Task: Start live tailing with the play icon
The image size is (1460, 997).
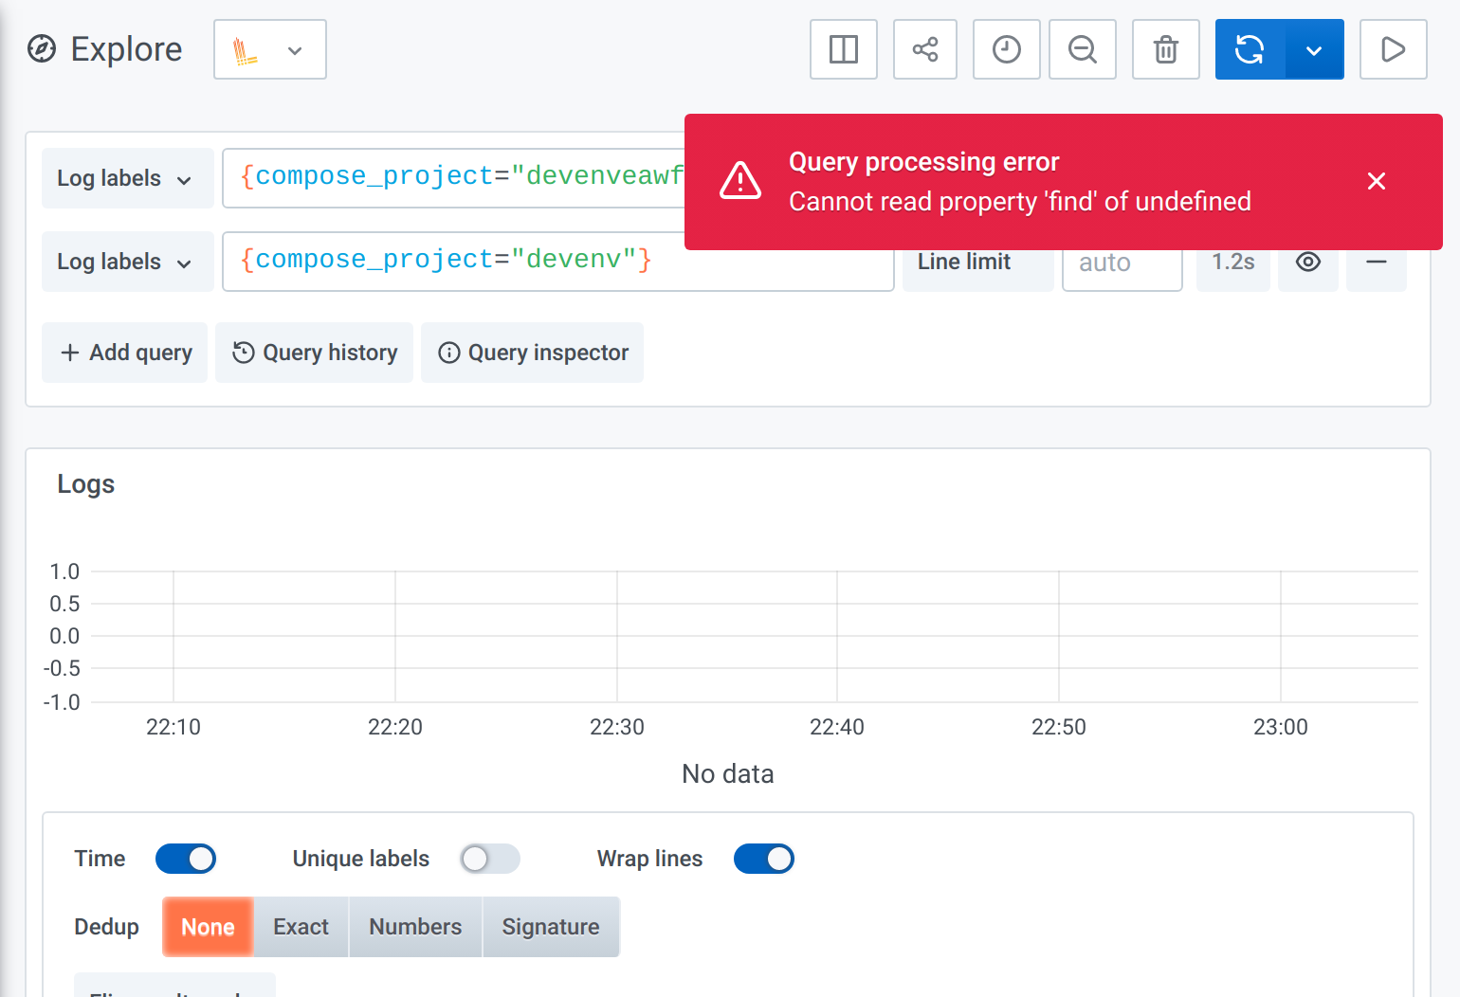Action: click(1393, 49)
